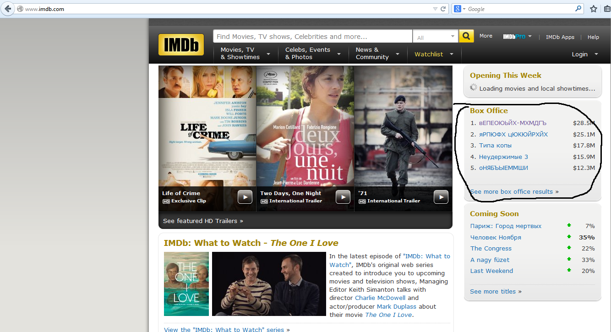Open the address bar history dropdown arrow
Viewport: 611px width, 332px height.
click(435, 9)
